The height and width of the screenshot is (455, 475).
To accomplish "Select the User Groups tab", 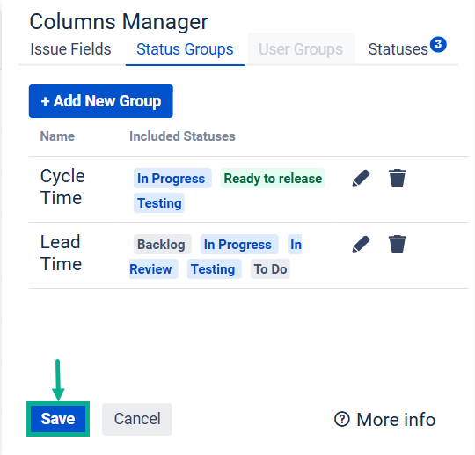I will 301,49.
